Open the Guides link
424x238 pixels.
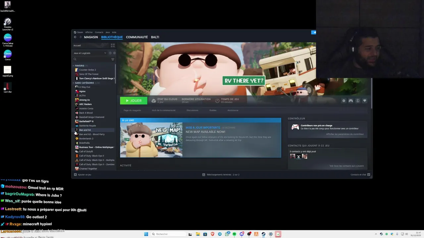(213, 110)
